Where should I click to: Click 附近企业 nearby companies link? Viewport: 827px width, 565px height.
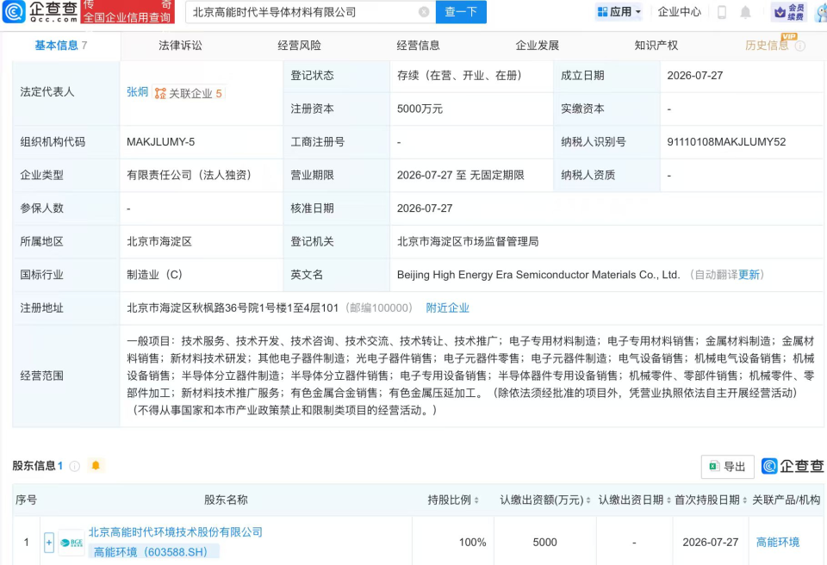[447, 307]
